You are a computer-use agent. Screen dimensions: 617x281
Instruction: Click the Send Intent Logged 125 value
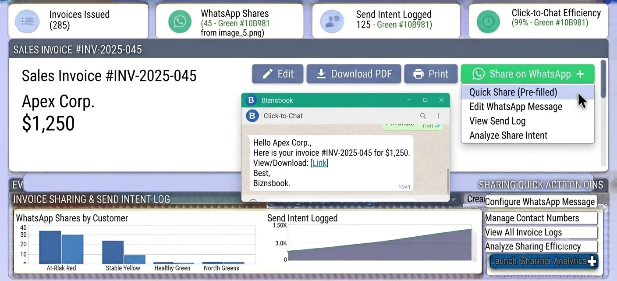coord(363,25)
